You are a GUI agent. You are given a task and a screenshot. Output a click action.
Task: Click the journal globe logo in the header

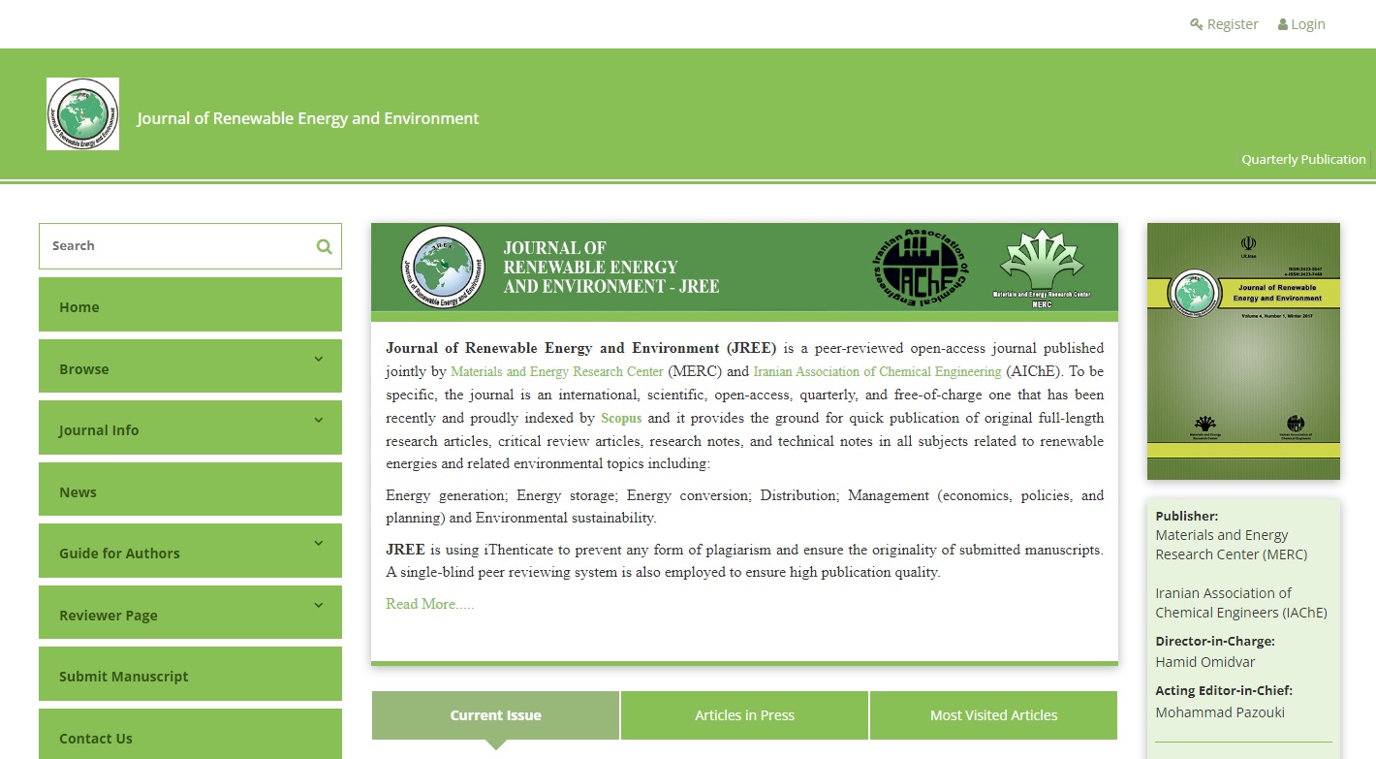click(x=82, y=114)
